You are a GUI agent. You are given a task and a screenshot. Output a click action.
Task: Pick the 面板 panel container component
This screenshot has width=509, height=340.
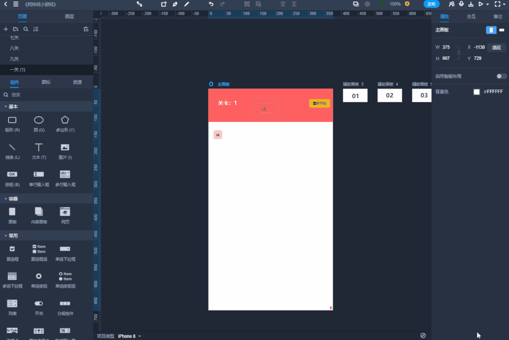point(12,216)
